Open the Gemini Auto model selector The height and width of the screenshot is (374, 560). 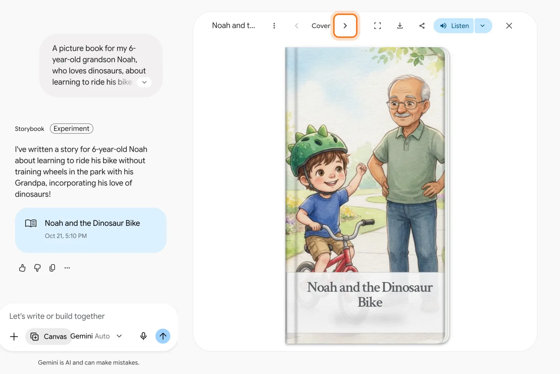[96, 336]
